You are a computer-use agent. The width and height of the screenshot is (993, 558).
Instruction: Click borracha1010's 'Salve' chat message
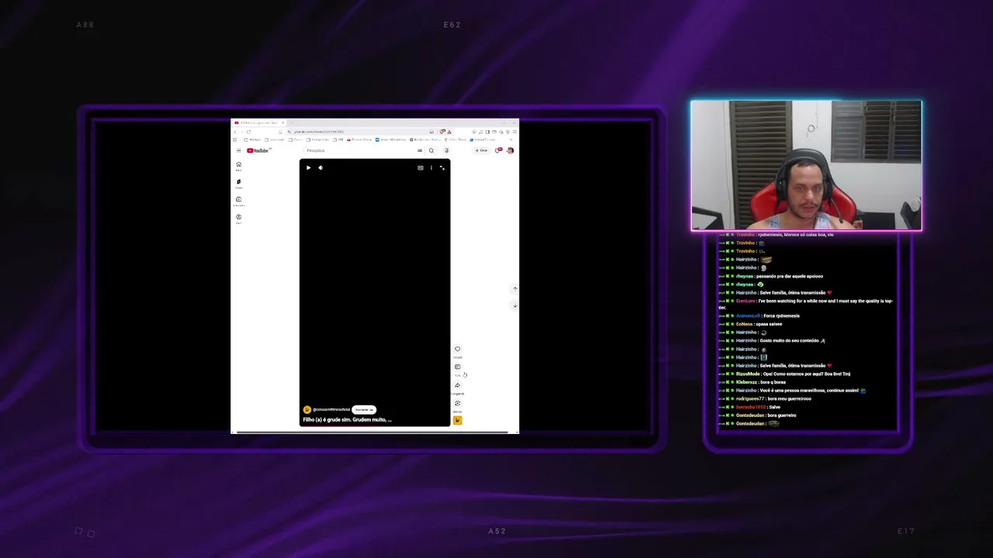[749, 407]
